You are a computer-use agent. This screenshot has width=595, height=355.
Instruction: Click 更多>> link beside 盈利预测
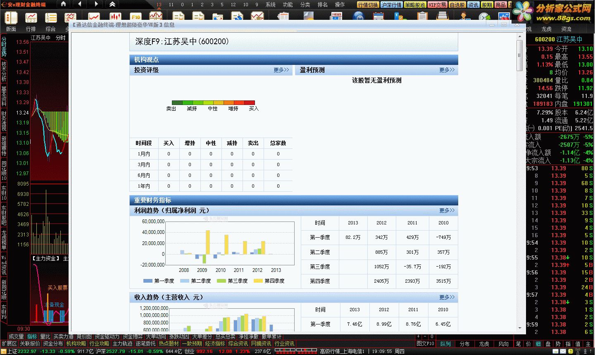pos(447,70)
